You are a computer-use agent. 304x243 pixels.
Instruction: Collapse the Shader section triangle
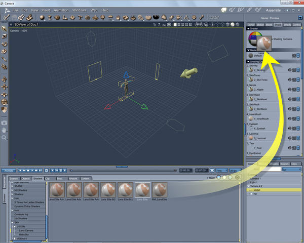click(248, 28)
